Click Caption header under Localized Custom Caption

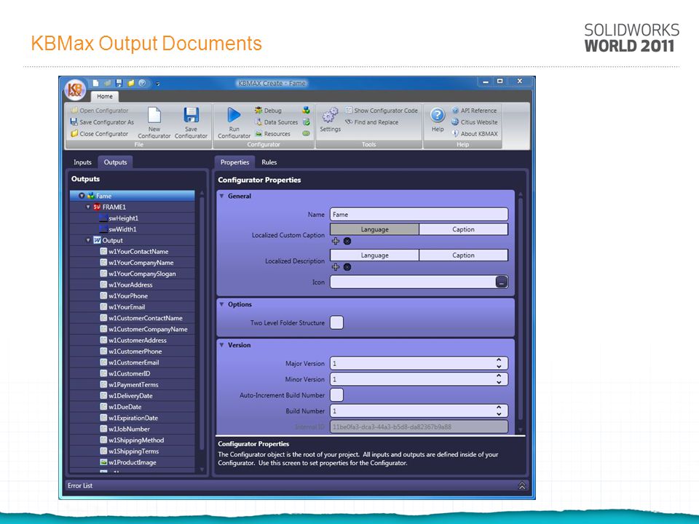[x=464, y=229]
